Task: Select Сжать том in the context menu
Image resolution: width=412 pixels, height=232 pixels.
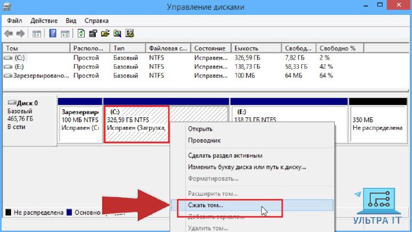Action: [x=206, y=205]
